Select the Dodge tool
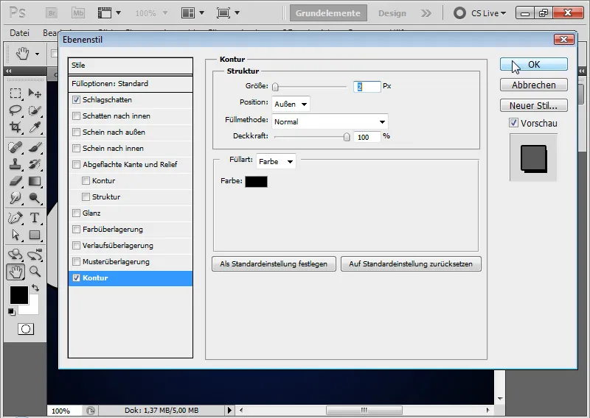This screenshot has height=418, width=590. 35,197
